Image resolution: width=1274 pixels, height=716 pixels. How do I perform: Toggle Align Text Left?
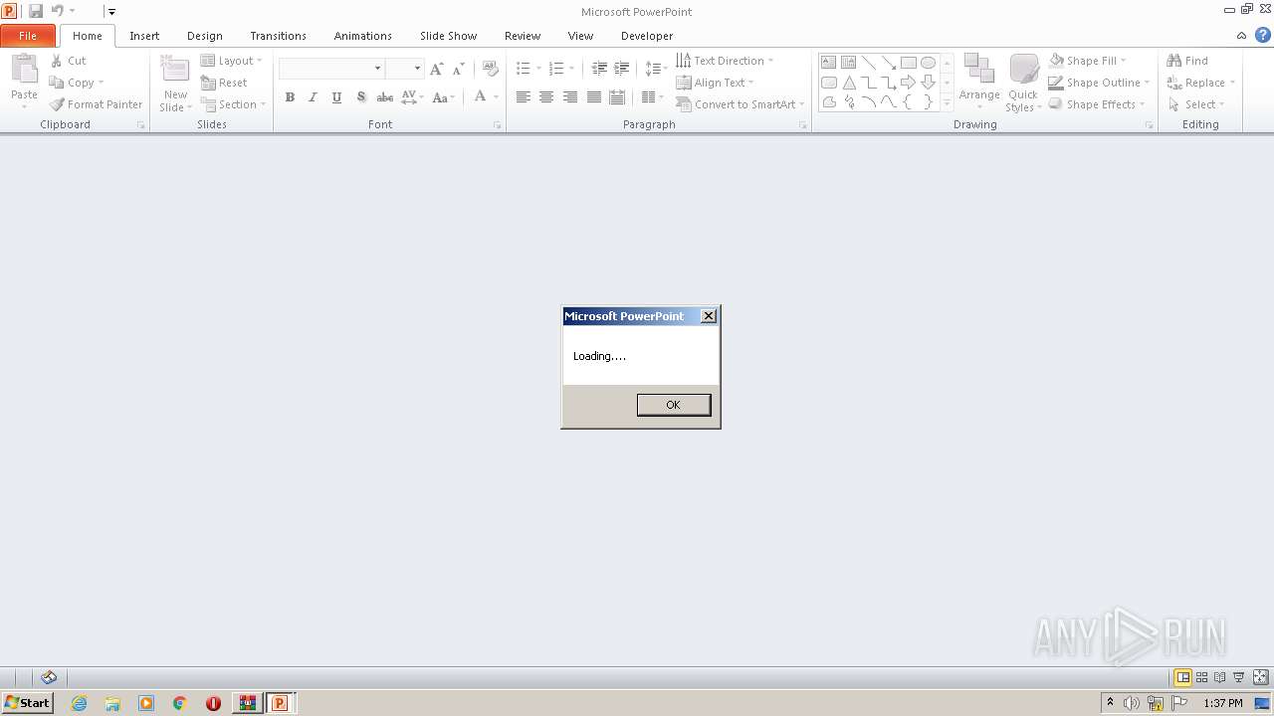523,97
